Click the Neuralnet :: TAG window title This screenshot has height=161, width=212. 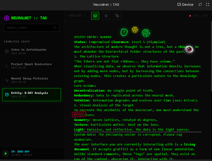coord(106,5)
